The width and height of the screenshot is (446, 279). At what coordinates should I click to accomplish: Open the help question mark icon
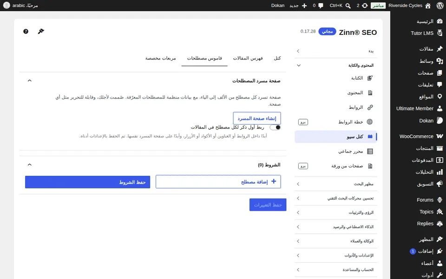pyautogui.click(x=26, y=31)
